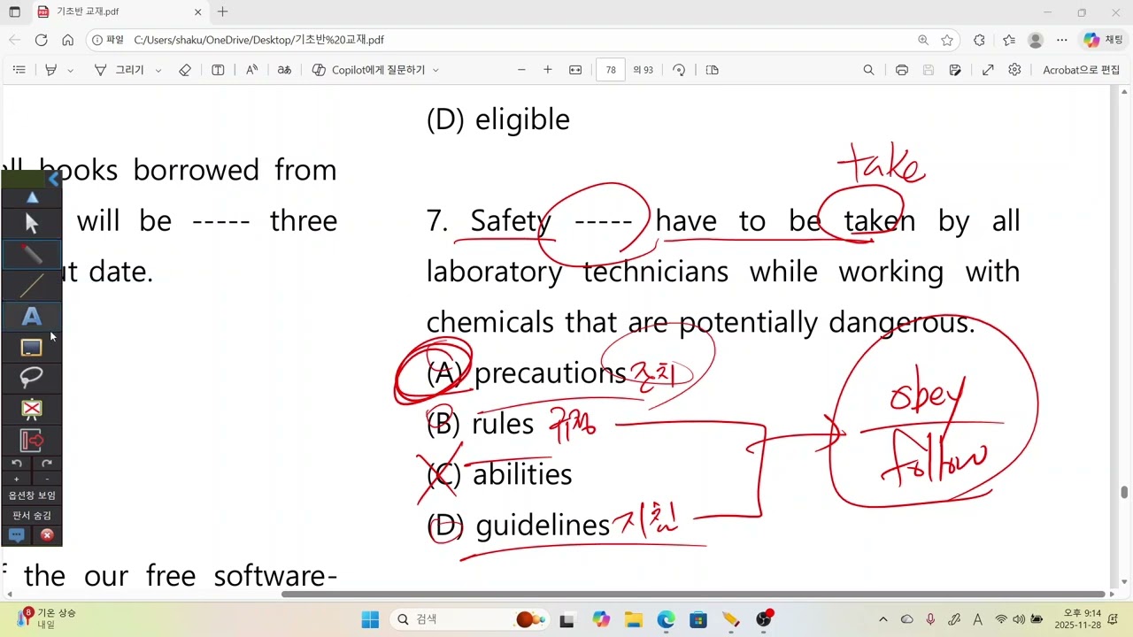Select the 그리기 draw tool
This screenshot has width=1133, height=637.
click(x=119, y=70)
